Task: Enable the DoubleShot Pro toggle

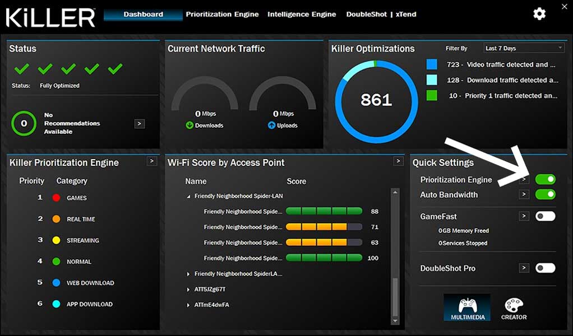Action: (x=545, y=268)
